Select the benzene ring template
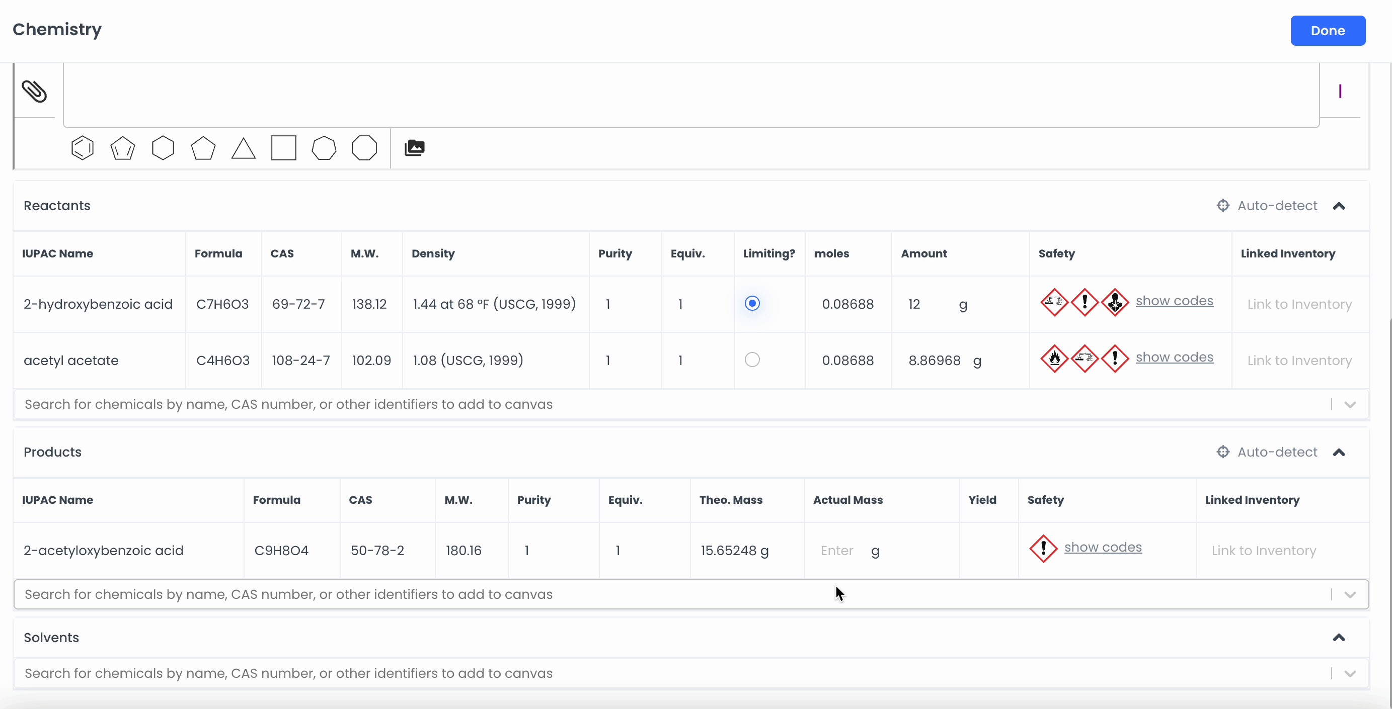The width and height of the screenshot is (1392, 709). (x=82, y=148)
